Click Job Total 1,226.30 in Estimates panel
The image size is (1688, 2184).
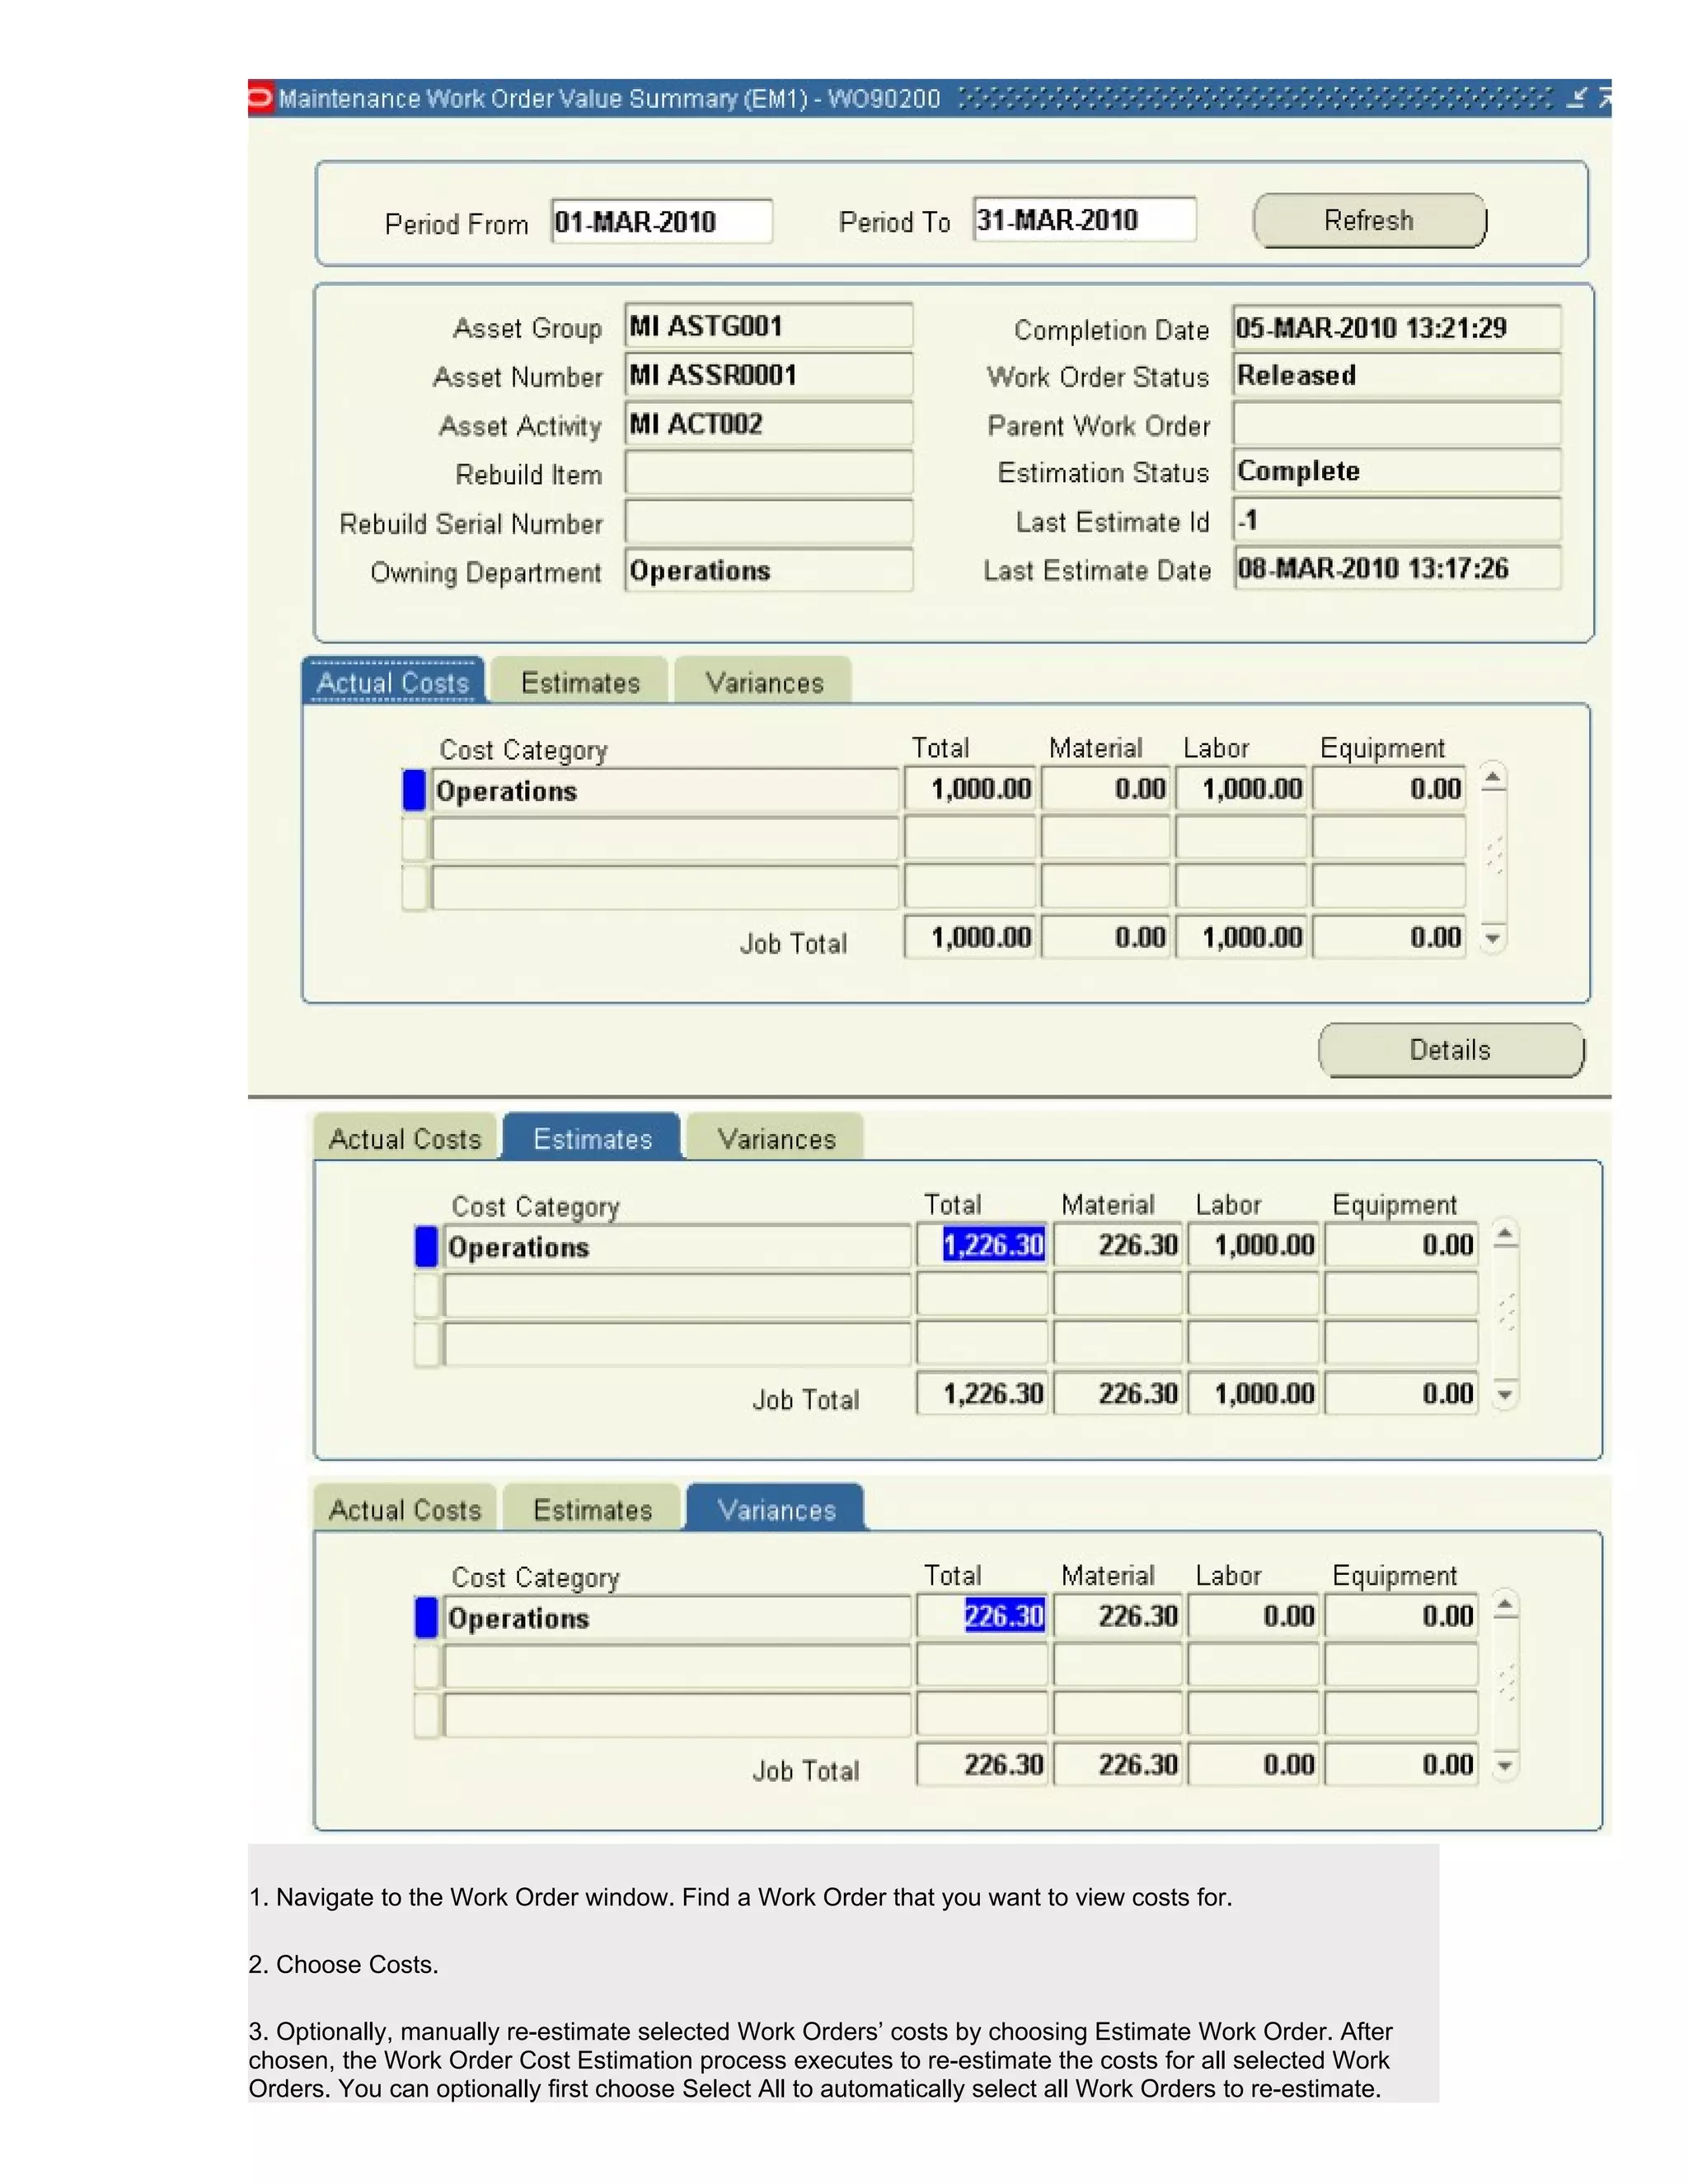(x=982, y=1393)
